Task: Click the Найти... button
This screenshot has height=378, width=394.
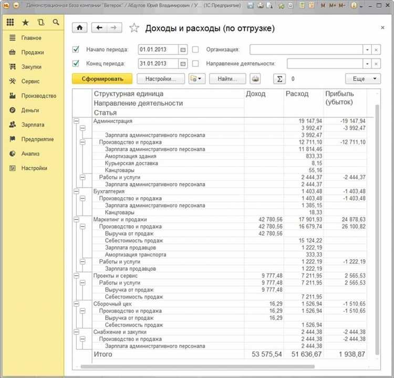Action: point(227,79)
